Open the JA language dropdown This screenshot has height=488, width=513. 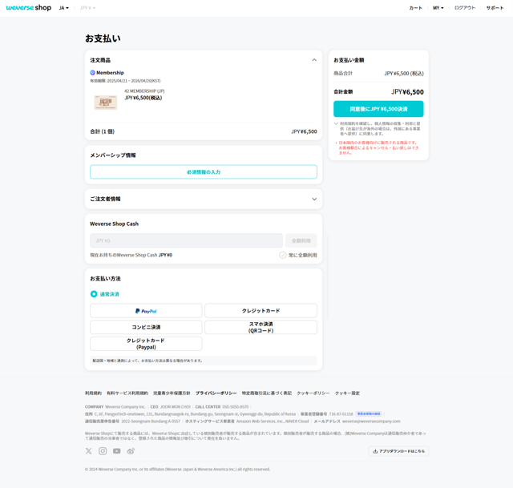pyautogui.click(x=64, y=8)
